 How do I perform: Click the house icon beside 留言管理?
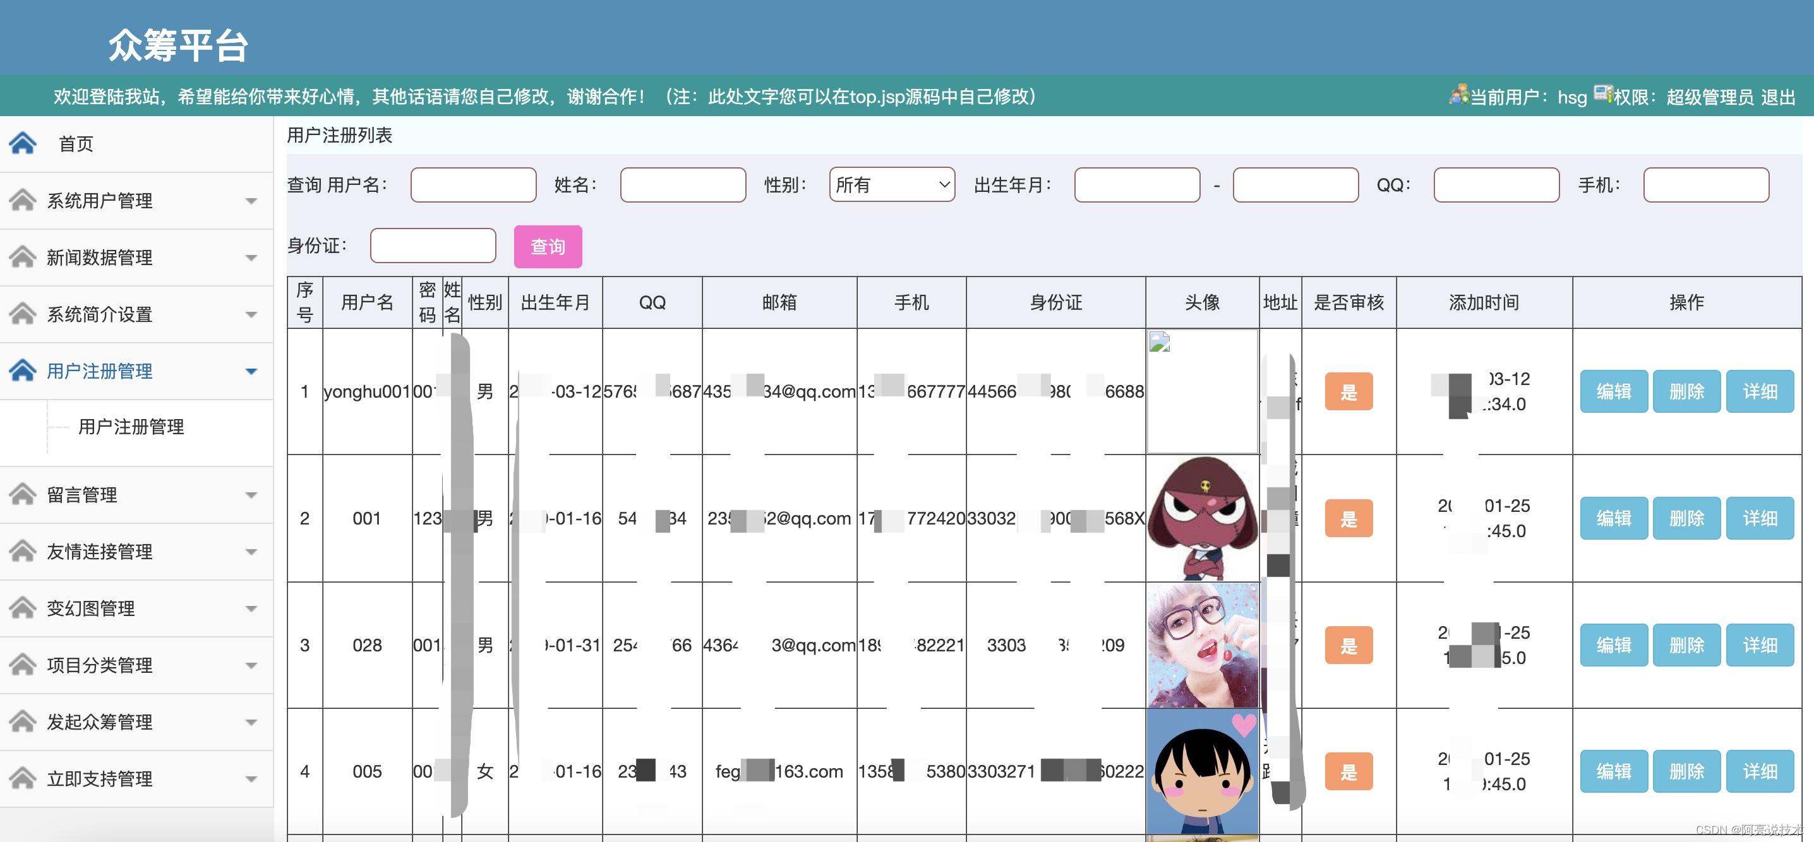click(23, 494)
